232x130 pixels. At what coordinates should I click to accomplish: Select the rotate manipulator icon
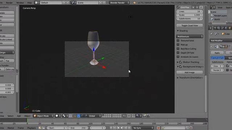tap(82, 116)
